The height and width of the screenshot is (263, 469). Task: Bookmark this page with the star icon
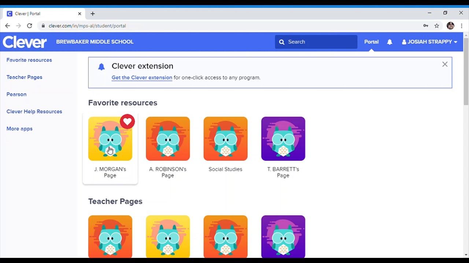tap(437, 26)
